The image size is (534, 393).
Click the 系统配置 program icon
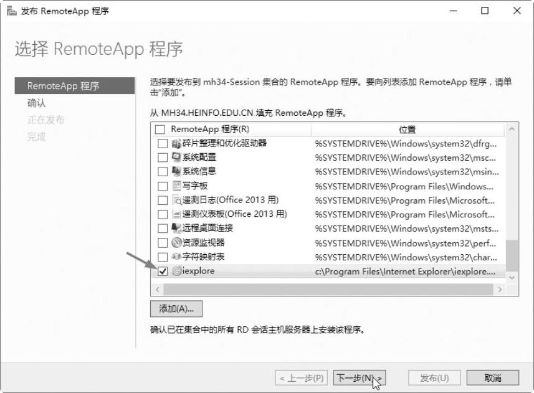[176, 158]
